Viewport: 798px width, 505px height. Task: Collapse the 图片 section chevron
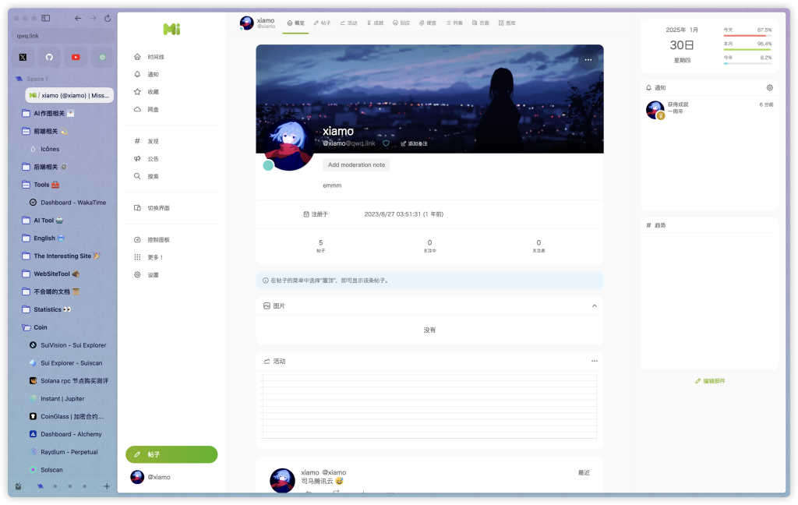click(594, 306)
